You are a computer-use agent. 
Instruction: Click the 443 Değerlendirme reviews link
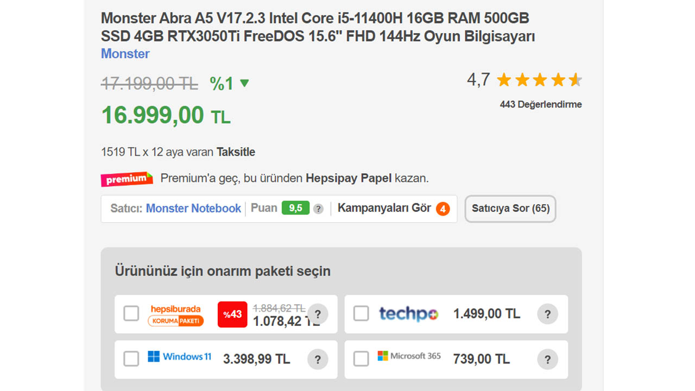coord(540,104)
